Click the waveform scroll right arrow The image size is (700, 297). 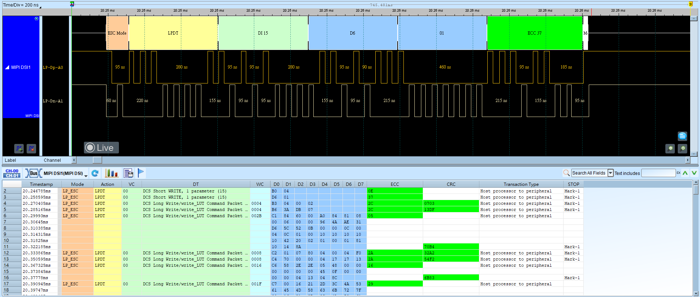tap(688, 160)
